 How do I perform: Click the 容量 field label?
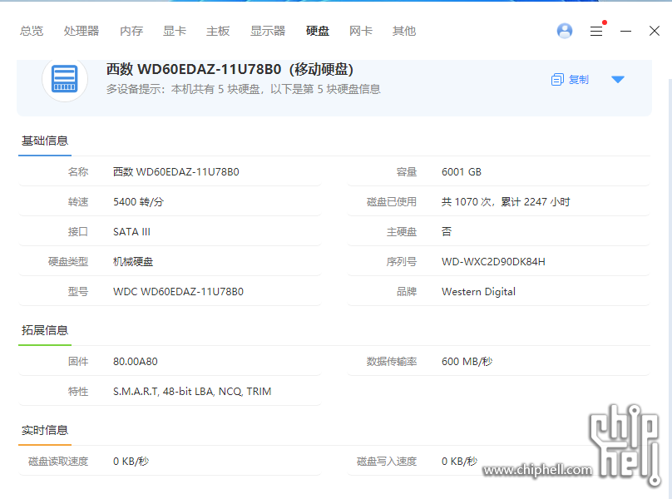(x=407, y=172)
